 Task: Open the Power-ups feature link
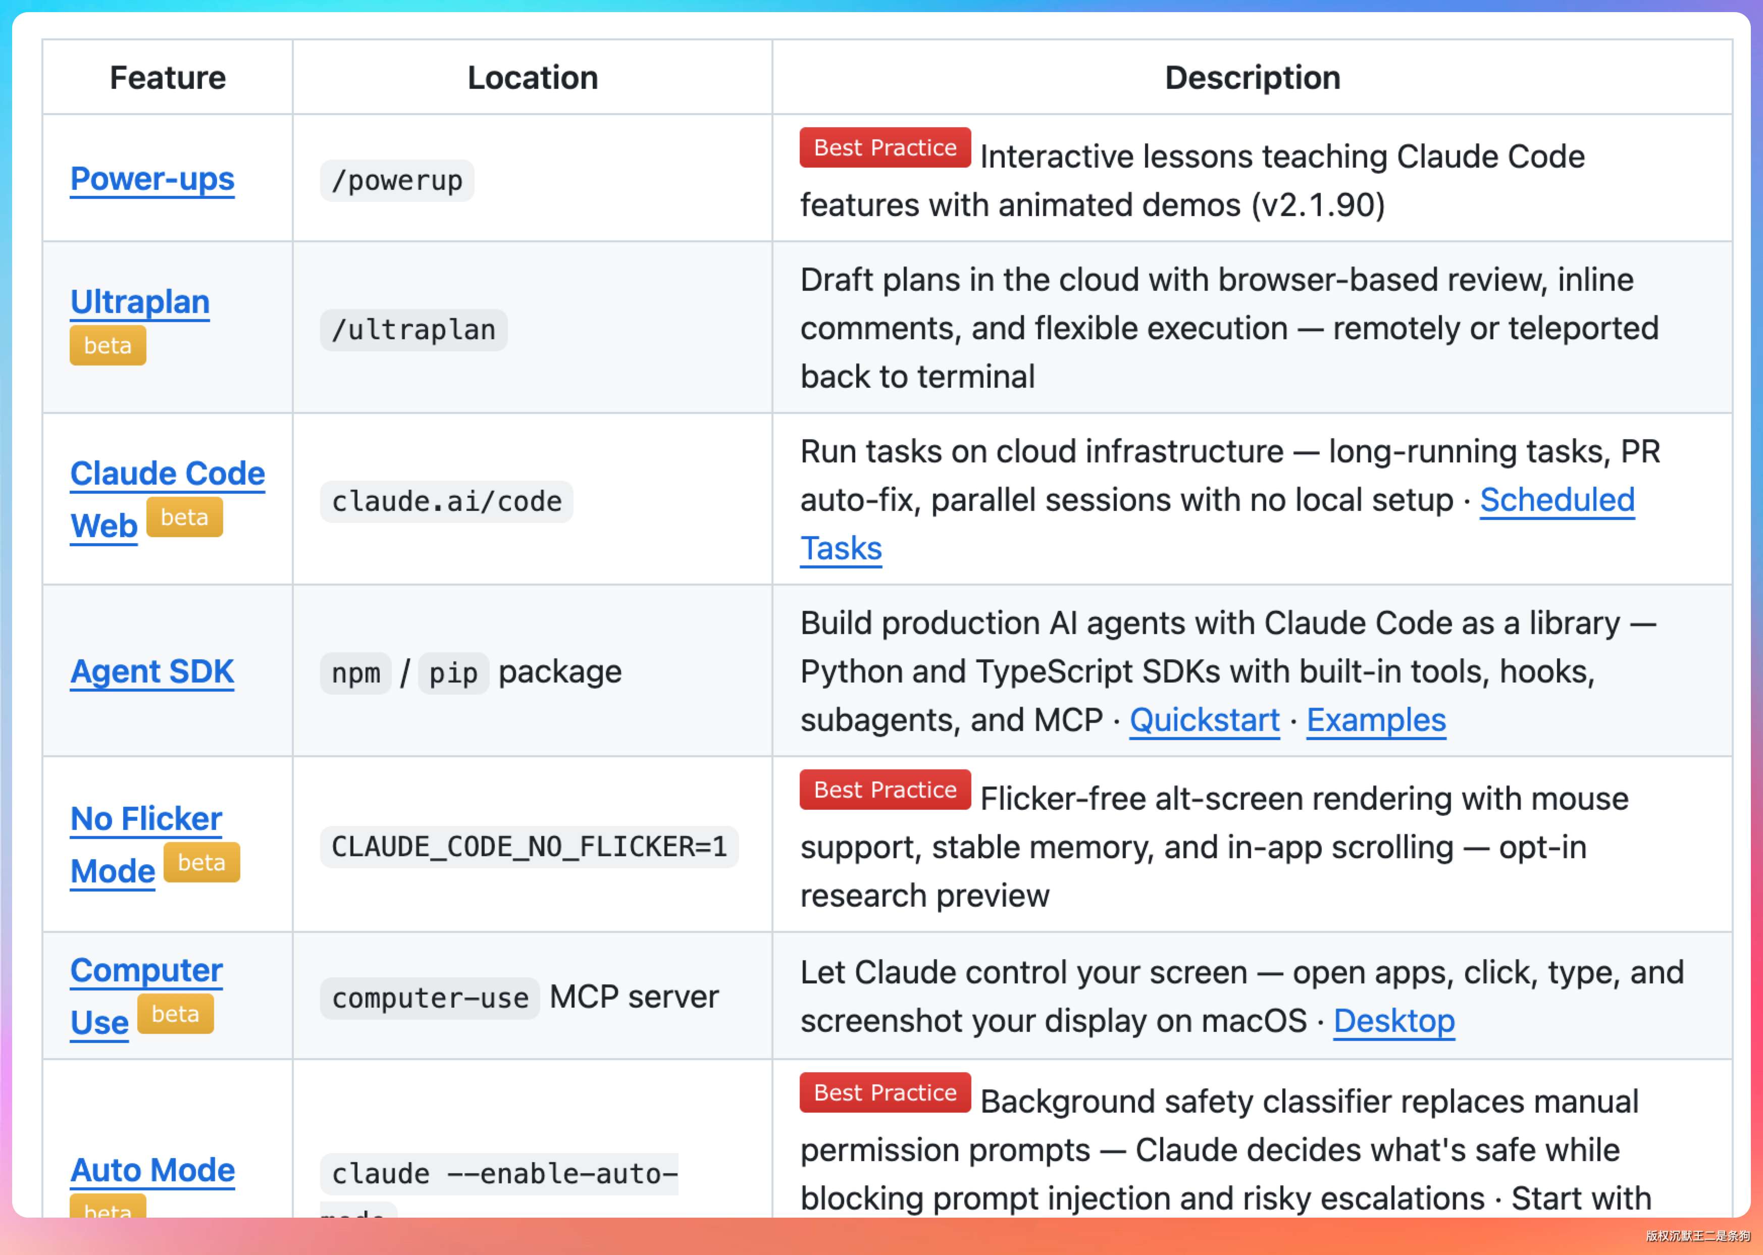click(x=152, y=179)
